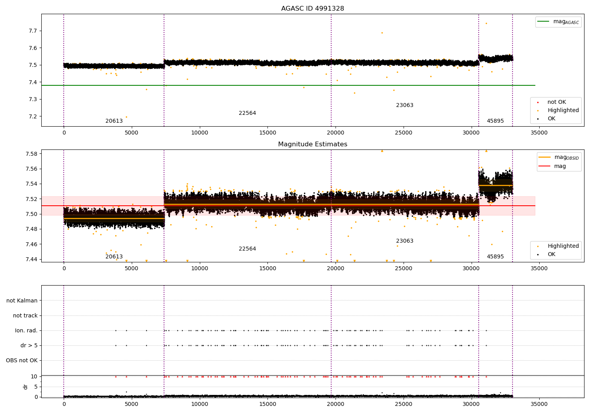Click the 7.7 y-axis tick of the top plot

[x=33, y=31]
